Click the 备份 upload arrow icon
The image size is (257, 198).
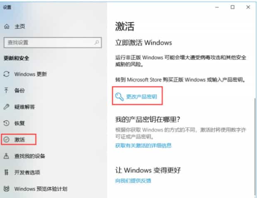tap(6, 90)
